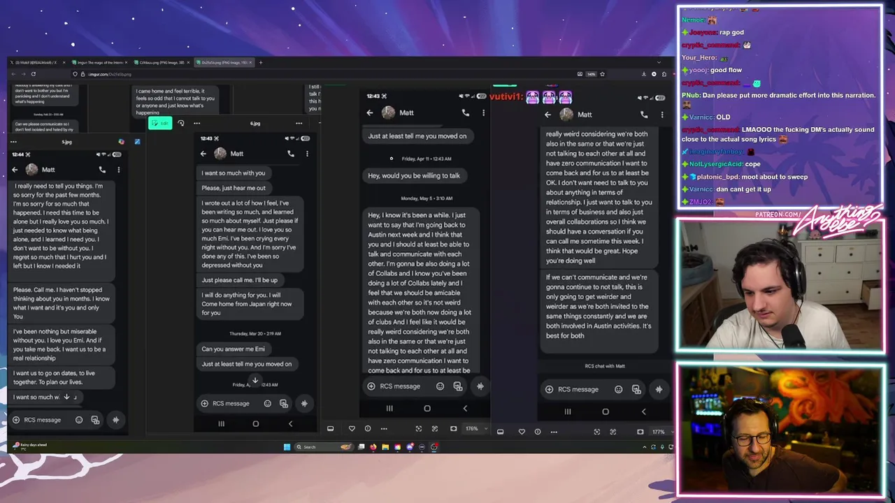
Task: Tap the call icon in the 12:44 Matt chat
Action: click(x=102, y=170)
